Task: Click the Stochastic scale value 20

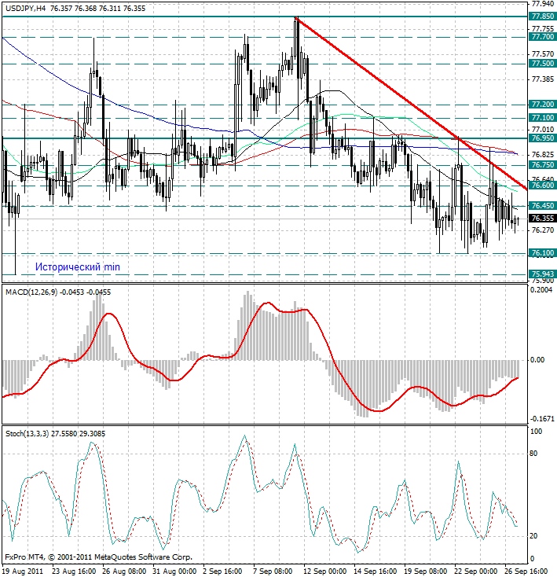Action: tap(534, 536)
